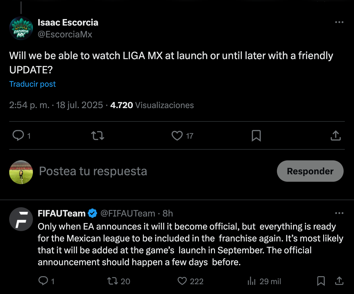Click the Postea tu respuesta field
354x294 pixels.
(93, 171)
